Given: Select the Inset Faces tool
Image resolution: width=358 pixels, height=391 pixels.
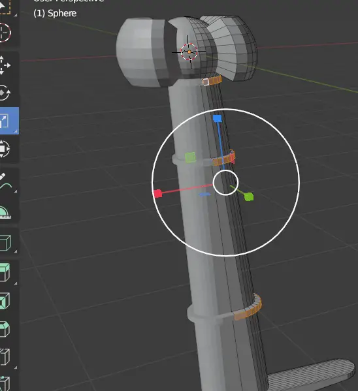Looking at the screenshot, I should tap(5, 301).
